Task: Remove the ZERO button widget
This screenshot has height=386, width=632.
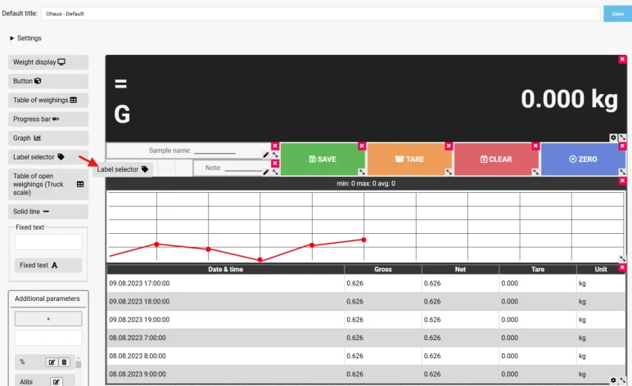Action: point(622,146)
